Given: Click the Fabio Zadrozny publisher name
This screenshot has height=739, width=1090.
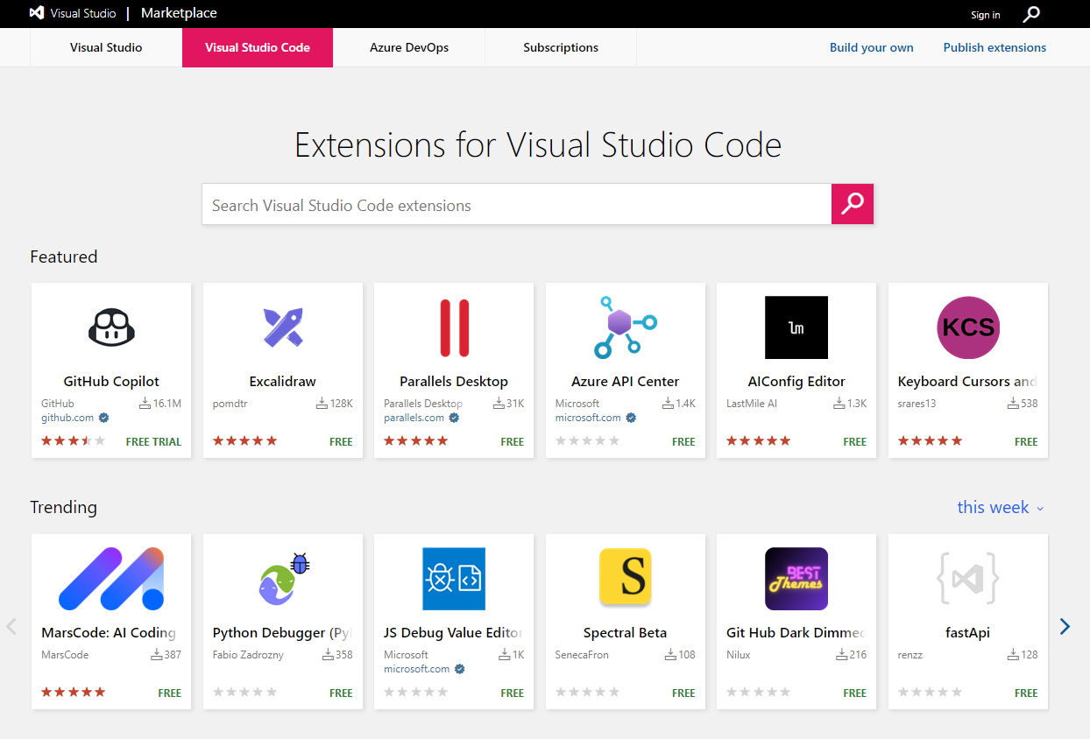Looking at the screenshot, I should (x=249, y=654).
